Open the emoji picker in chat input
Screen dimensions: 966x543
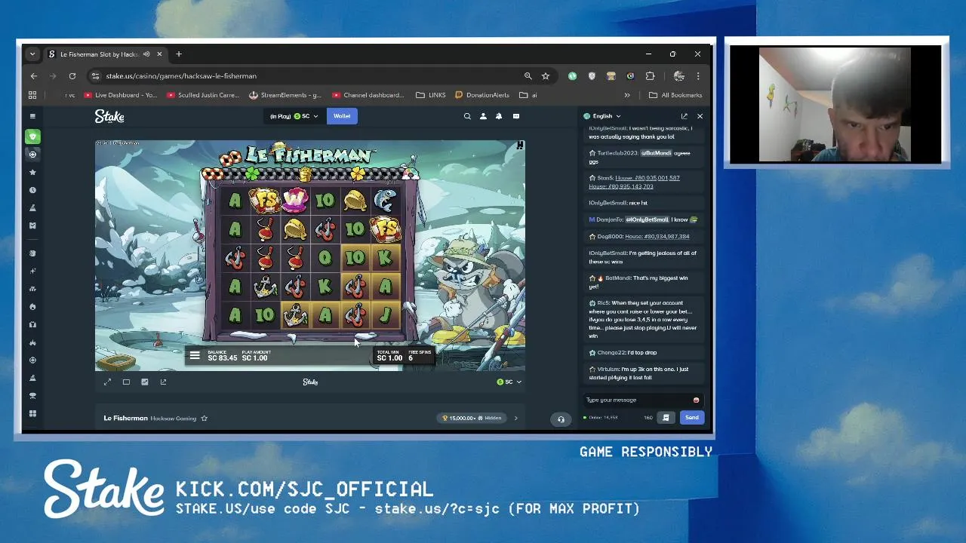(696, 400)
